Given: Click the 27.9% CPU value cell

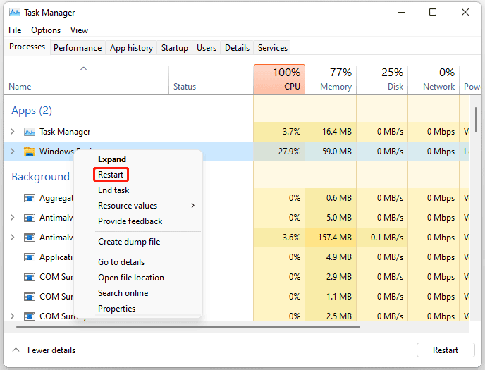Looking at the screenshot, I should [280, 152].
